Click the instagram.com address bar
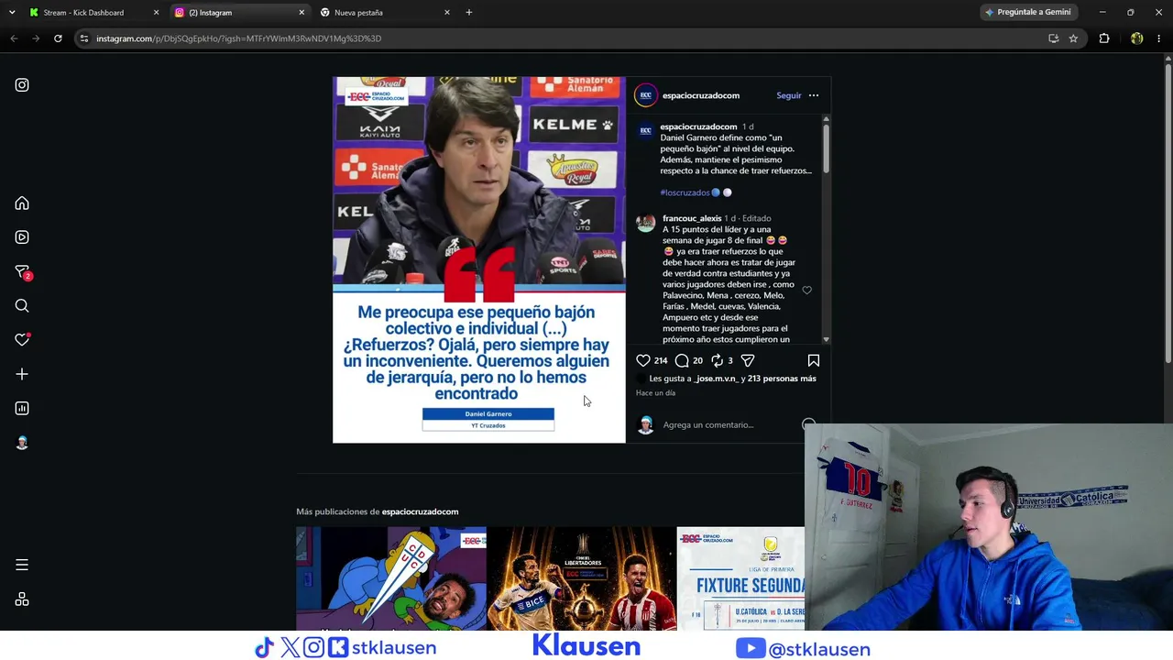 568,38
